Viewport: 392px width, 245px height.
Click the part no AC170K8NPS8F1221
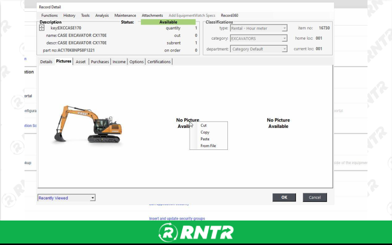[76, 50]
